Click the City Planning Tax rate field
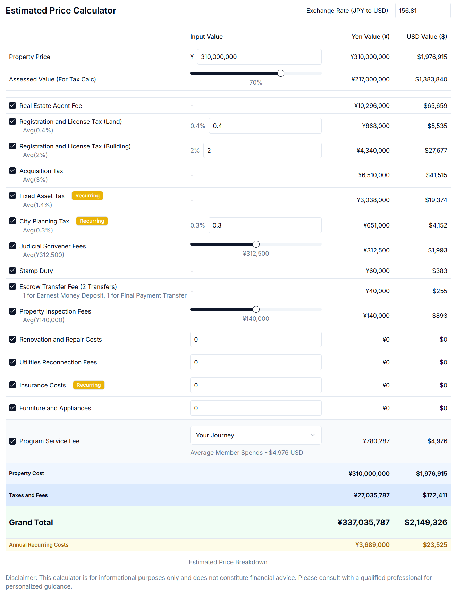 point(265,225)
